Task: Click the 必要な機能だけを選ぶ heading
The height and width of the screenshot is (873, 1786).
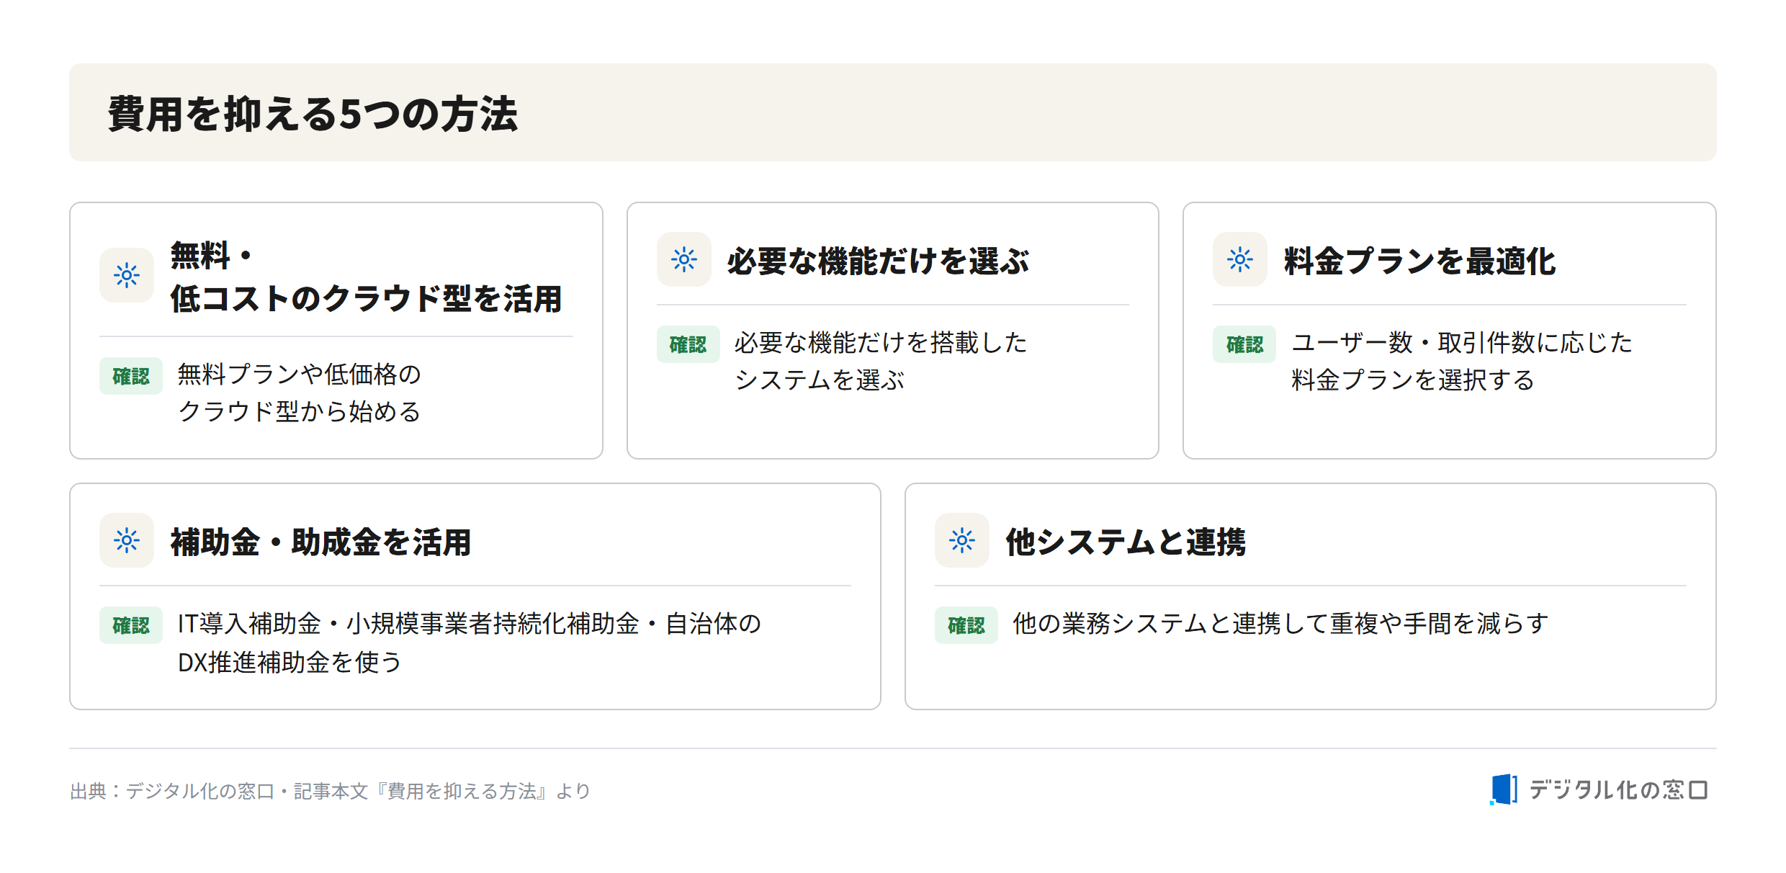Action: [878, 261]
